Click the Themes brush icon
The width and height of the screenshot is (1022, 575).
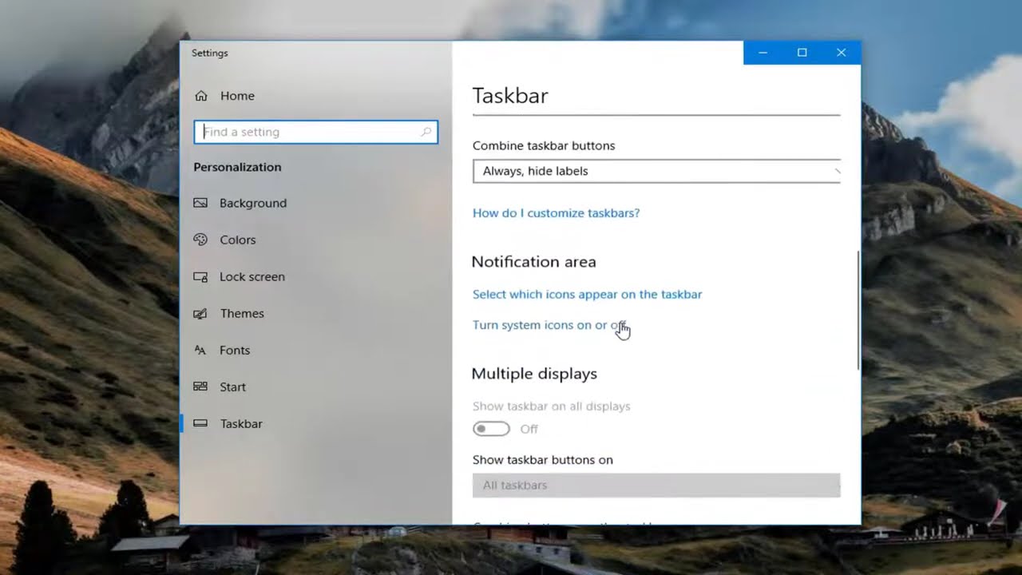[x=200, y=313]
